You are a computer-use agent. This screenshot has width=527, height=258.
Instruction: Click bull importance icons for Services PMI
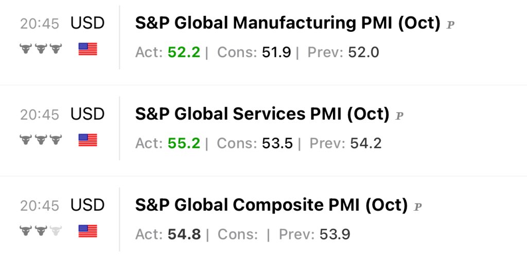41,140
